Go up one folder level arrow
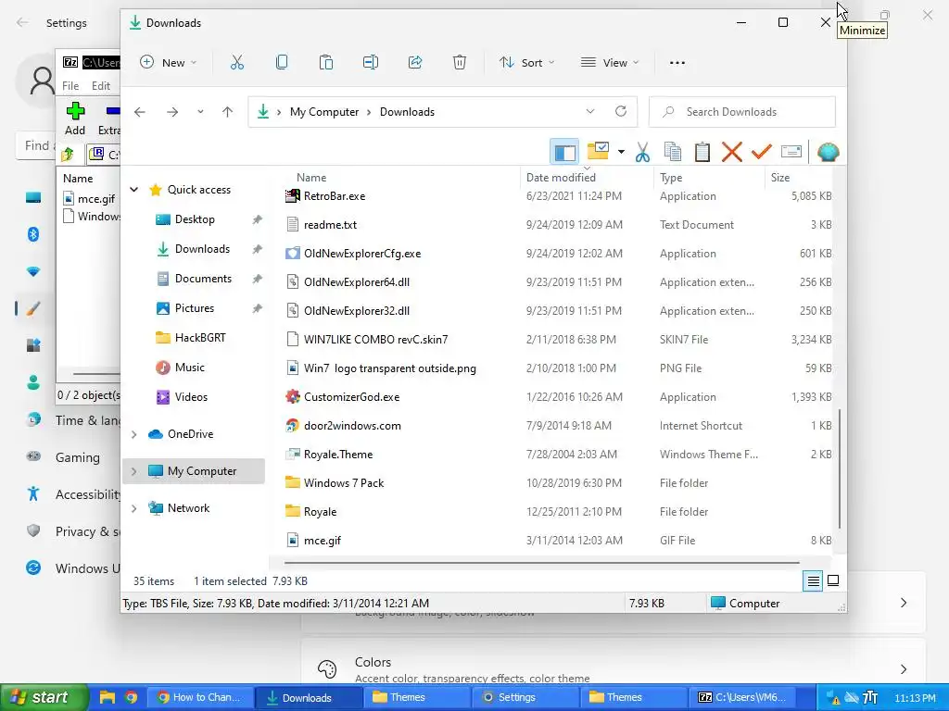The height and width of the screenshot is (711, 949). click(227, 112)
